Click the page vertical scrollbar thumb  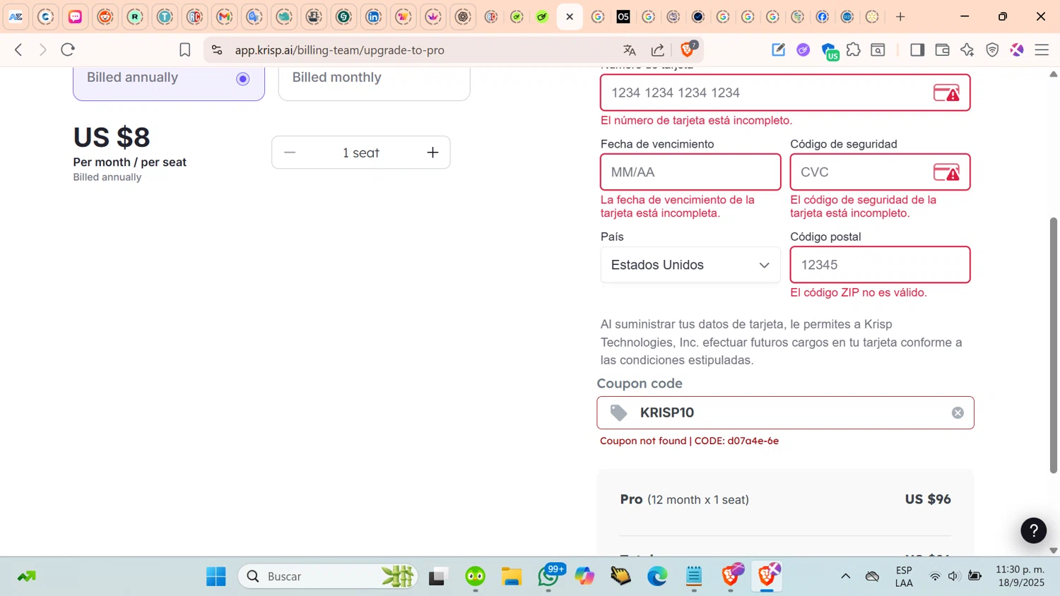[1054, 345]
